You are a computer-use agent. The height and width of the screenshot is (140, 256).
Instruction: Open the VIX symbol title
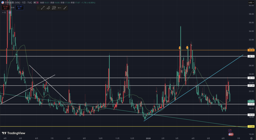tap(18, 2)
